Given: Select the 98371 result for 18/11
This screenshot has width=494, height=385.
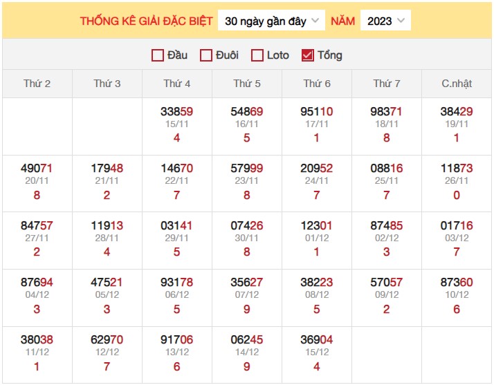Looking at the screenshot, I should 387,111.
